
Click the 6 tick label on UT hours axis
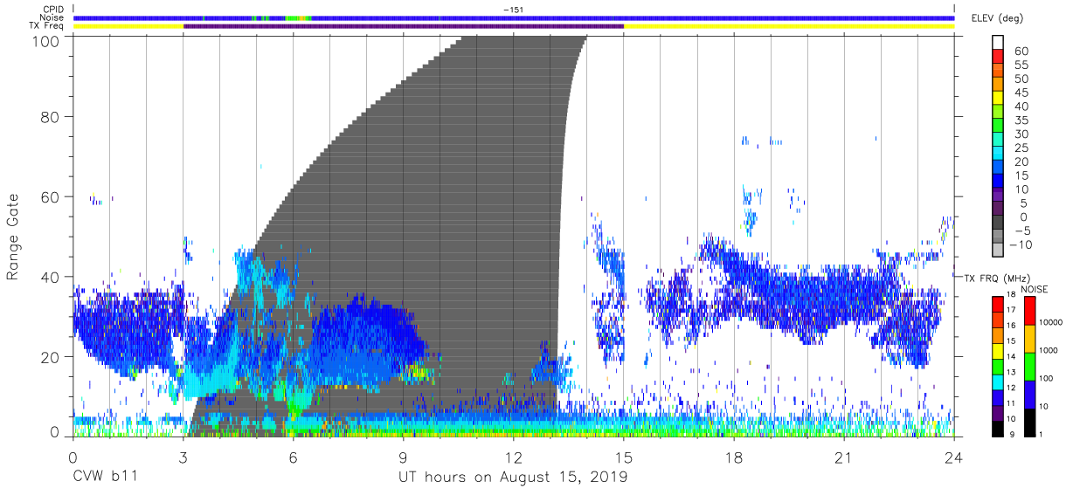click(293, 457)
